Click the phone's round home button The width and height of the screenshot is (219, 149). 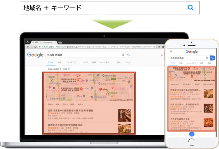click(192, 142)
